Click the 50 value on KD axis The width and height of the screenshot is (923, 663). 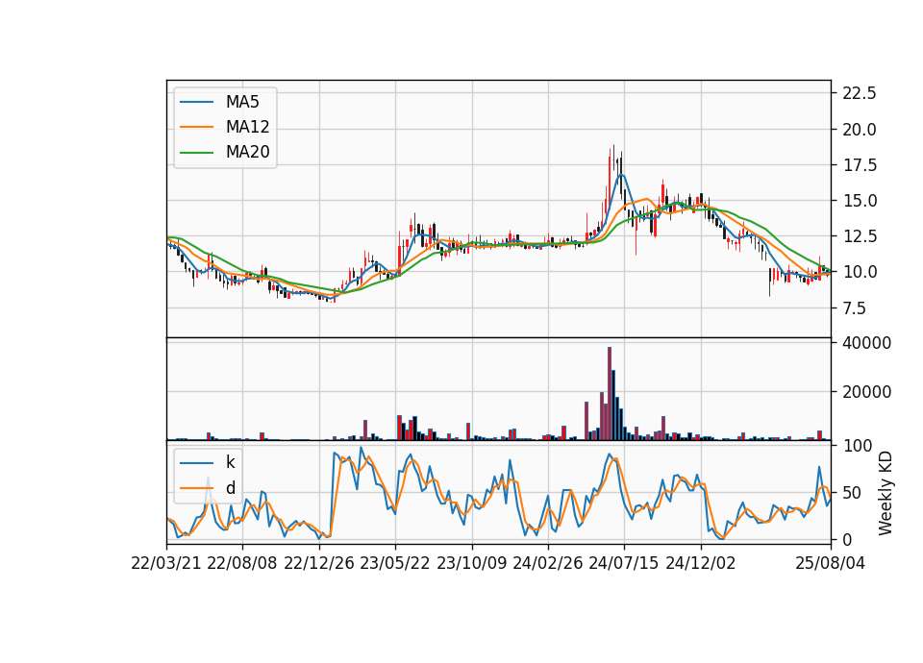coord(852,492)
